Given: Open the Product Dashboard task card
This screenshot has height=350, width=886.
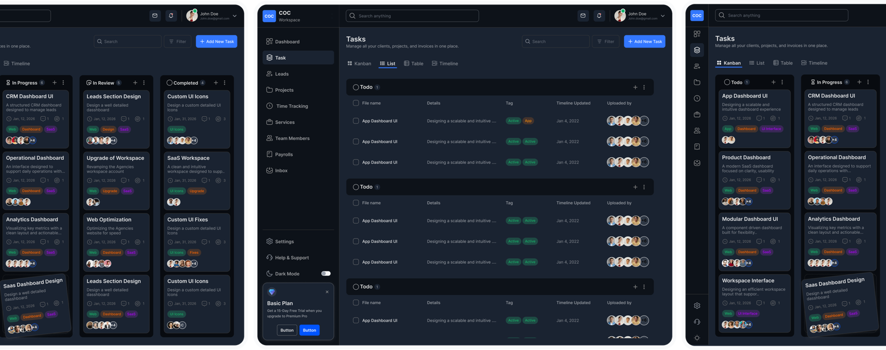Looking at the screenshot, I should [x=746, y=158].
